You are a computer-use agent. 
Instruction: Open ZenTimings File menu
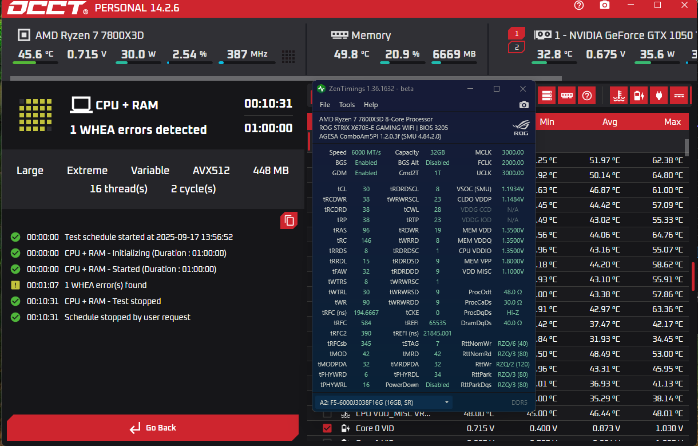[325, 105]
